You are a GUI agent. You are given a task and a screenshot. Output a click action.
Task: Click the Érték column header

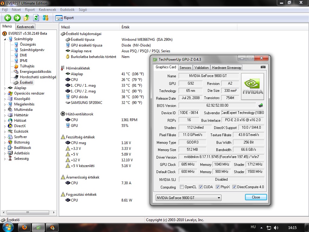(178, 27)
